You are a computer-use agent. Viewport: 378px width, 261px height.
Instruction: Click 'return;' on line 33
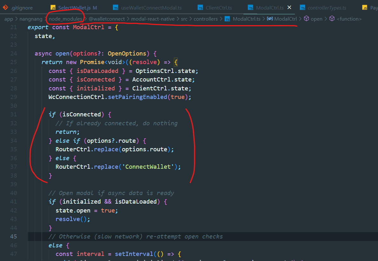(68, 132)
